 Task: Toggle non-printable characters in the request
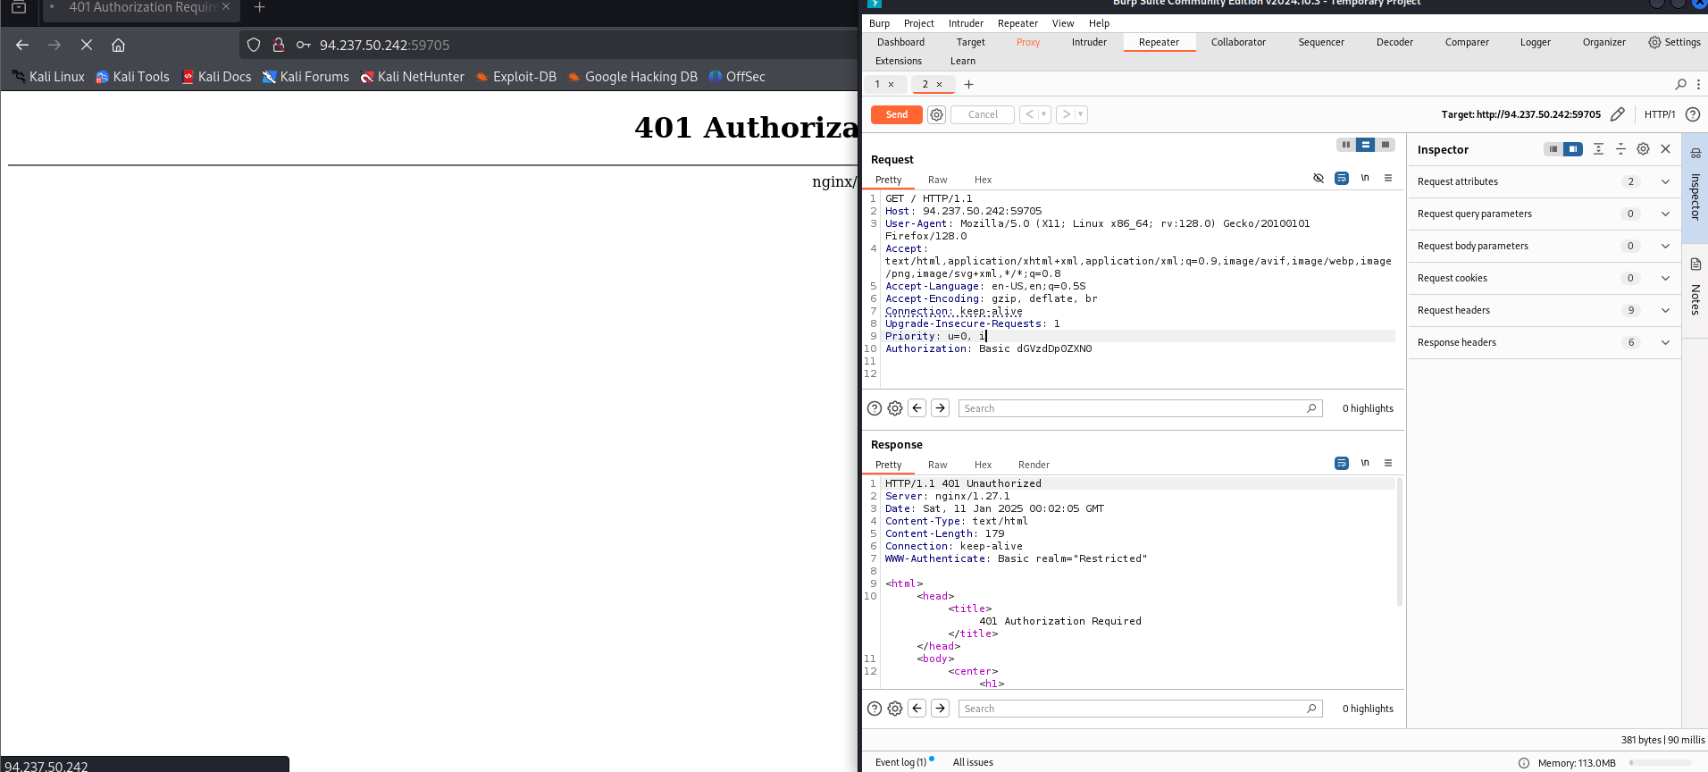(x=1365, y=179)
